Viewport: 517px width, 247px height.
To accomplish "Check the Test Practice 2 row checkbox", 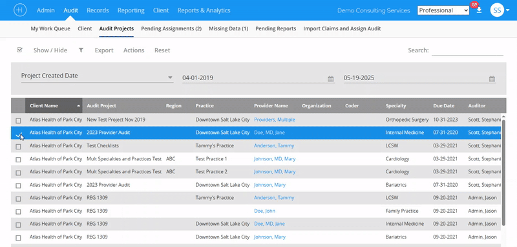I will (18, 173).
